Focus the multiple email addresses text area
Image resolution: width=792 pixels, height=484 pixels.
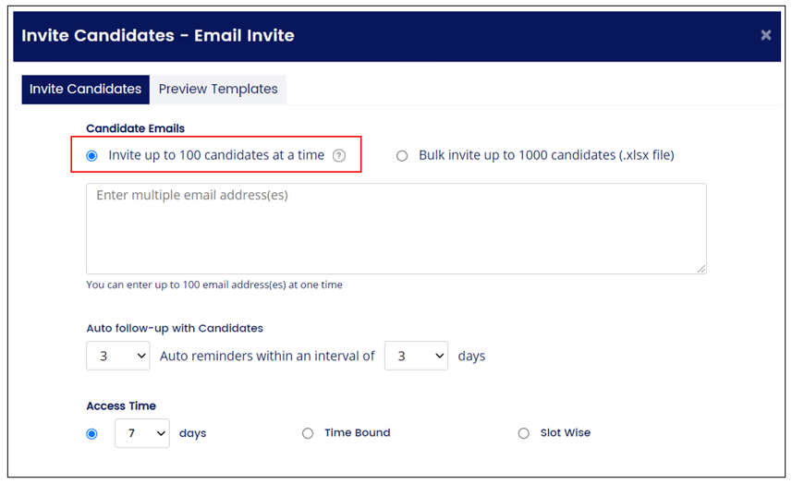(396, 229)
